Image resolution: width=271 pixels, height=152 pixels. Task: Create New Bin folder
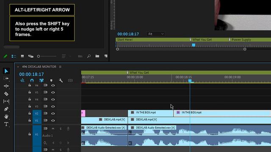(x=97, y=56)
